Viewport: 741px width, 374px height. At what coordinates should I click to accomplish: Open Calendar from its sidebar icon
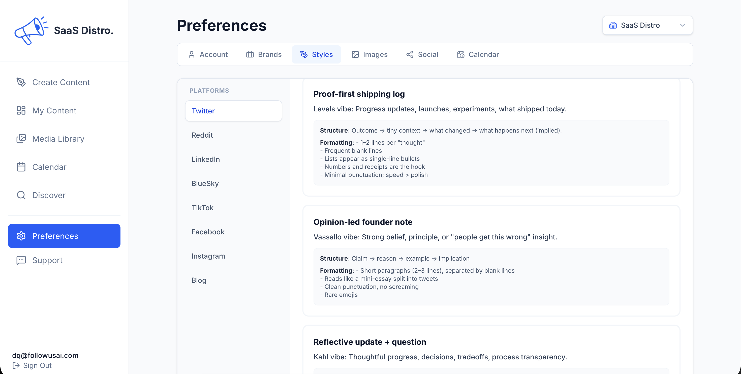click(x=21, y=167)
